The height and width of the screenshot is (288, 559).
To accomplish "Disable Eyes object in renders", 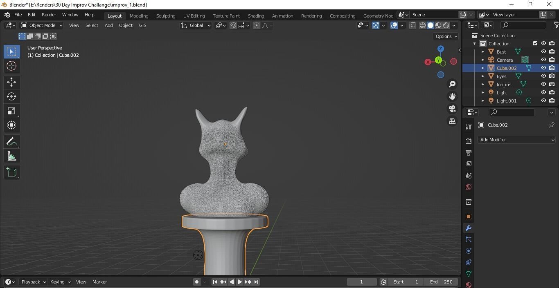I will (552, 76).
